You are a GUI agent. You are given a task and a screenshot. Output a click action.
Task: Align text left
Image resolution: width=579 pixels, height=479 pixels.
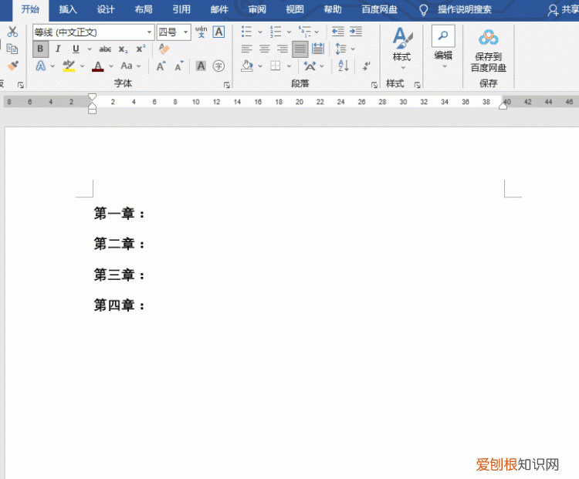[x=247, y=49]
